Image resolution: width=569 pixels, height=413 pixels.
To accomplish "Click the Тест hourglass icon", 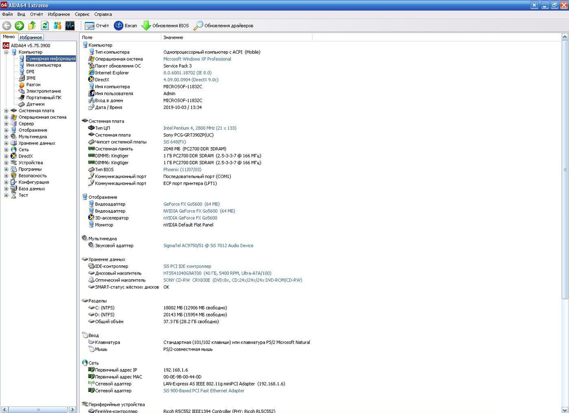I will [14, 195].
